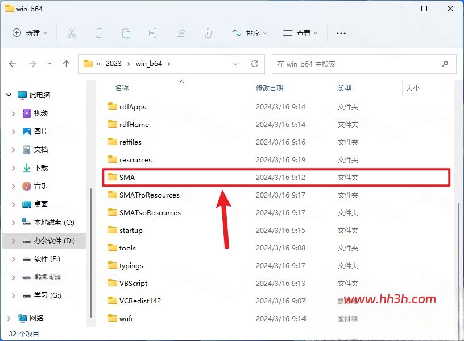Select the SMATfoResources folder icon

click(x=113, y=195)
